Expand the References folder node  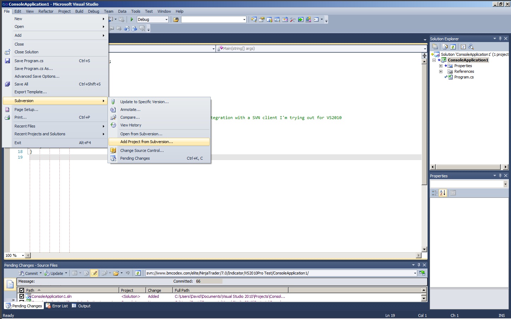click(441, 71)
